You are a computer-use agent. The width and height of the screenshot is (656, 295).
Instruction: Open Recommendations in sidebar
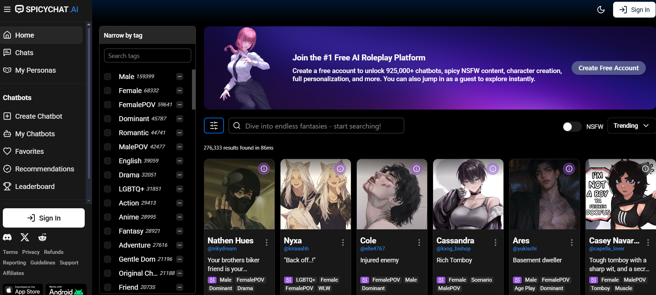click(x=41, y=169)
